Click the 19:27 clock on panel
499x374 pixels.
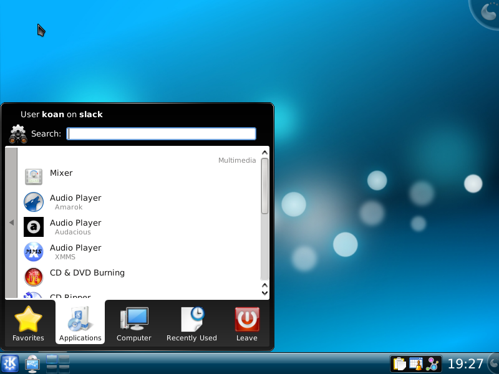click(x=465, y=364)
